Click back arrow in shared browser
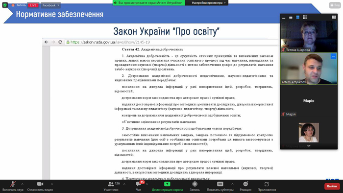Image resolution: width=343 pixels, height=193 pixels. click(x=46, y=42)
